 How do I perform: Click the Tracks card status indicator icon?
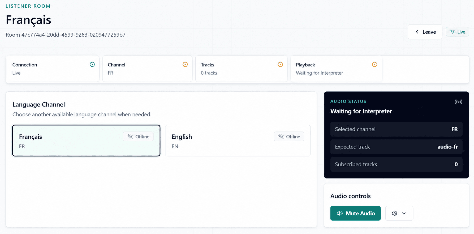click(280, 65)
